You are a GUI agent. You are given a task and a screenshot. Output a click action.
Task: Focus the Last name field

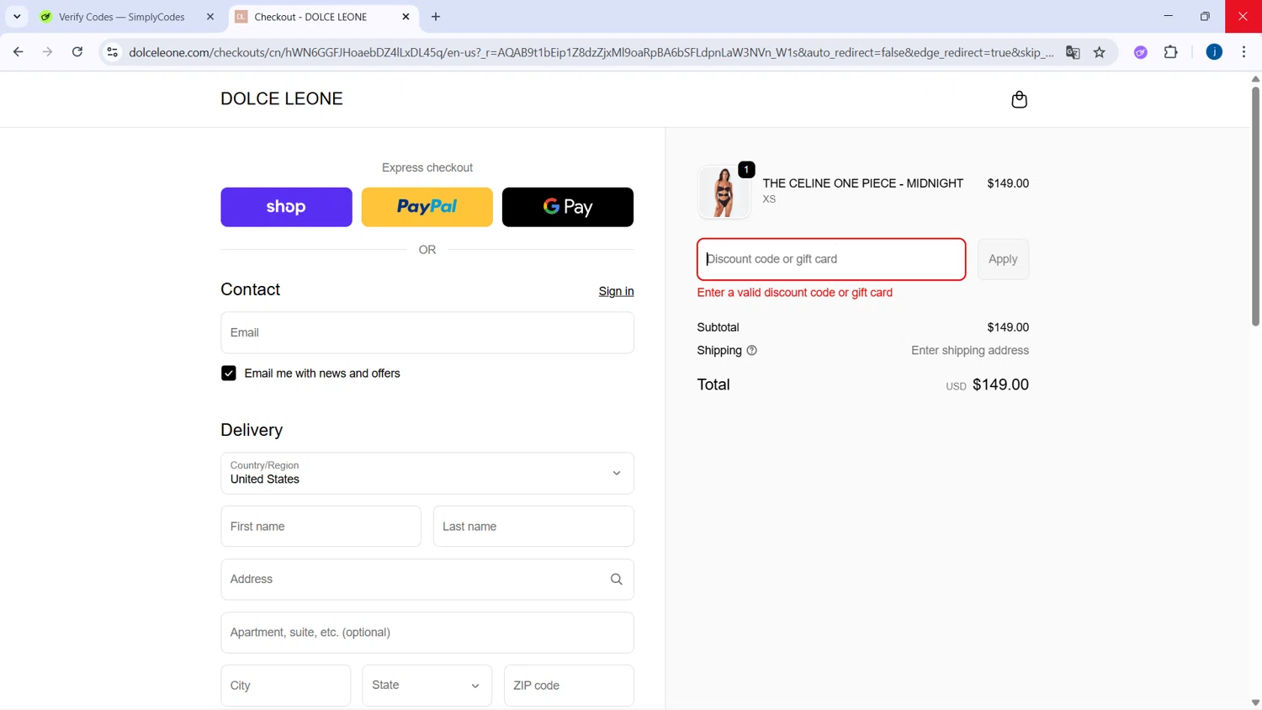click(533, 527)
